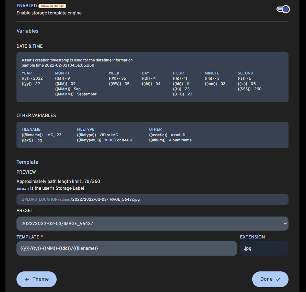The image size is (306, 292).
Task: Click the {{filetypefull}} variable entry
Action: point(105,140)
